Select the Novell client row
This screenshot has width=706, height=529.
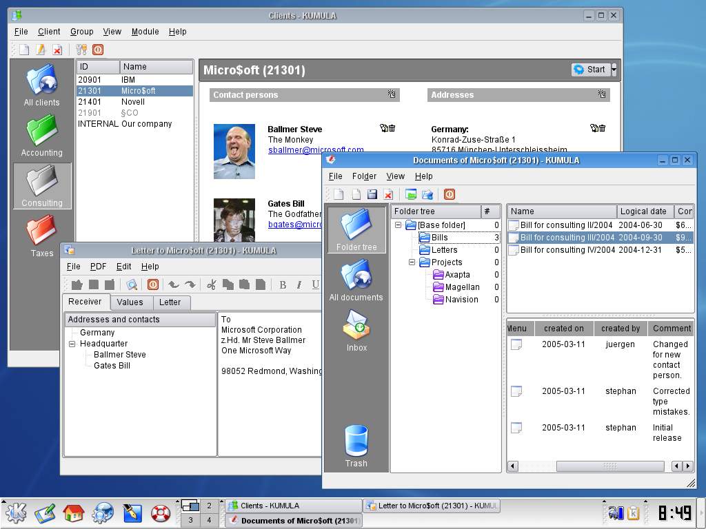point(134,102)
